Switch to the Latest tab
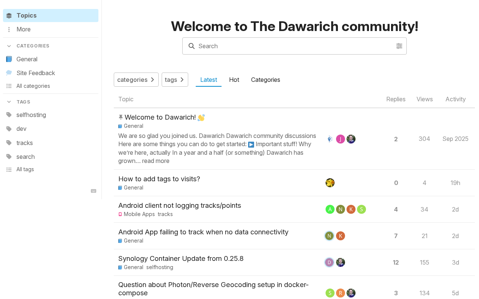The width and height of the screenshot is (479, 299). point(208,80)
